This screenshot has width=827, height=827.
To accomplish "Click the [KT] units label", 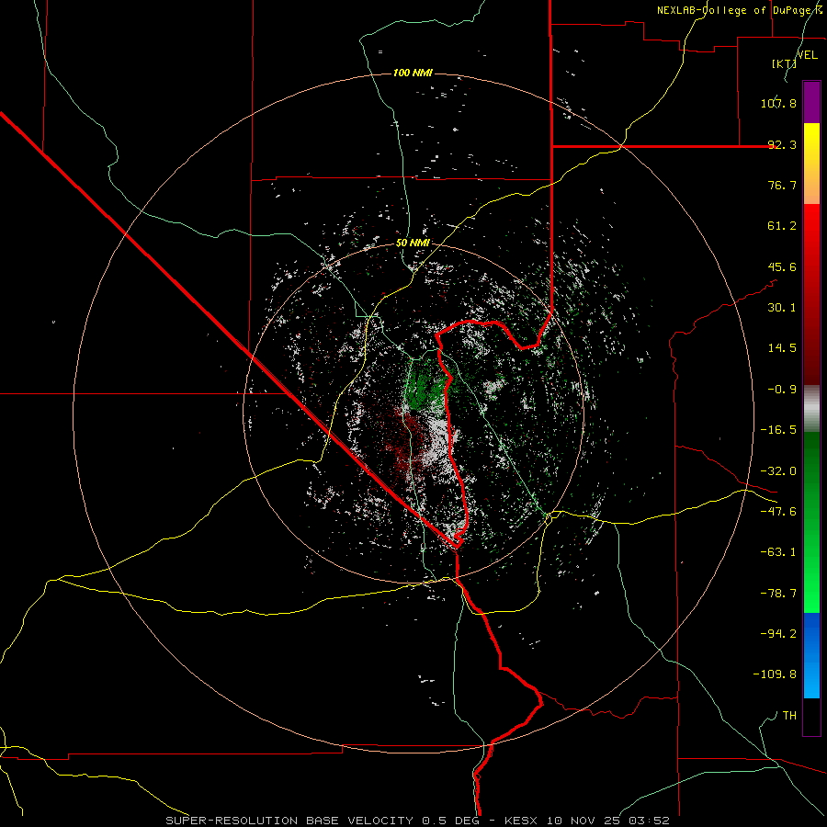I will 784,63.
